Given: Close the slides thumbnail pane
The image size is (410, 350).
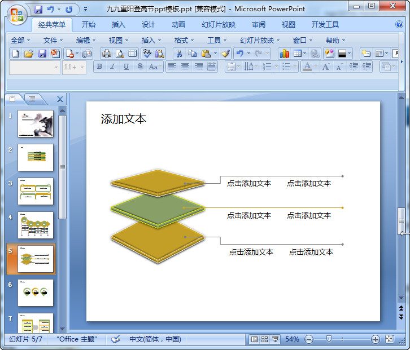Looking at the screenshot, I should tap(60, 99).
